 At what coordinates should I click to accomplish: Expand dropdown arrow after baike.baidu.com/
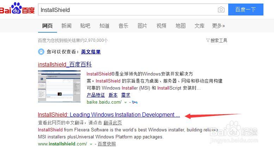point(125,103)
